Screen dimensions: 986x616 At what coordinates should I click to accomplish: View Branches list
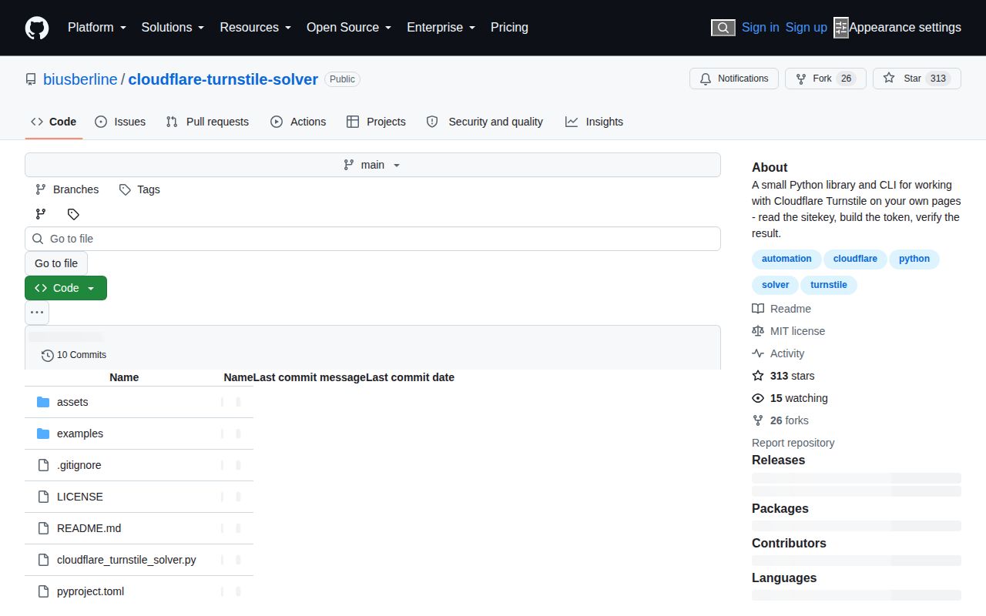click(x=67, y=189)
